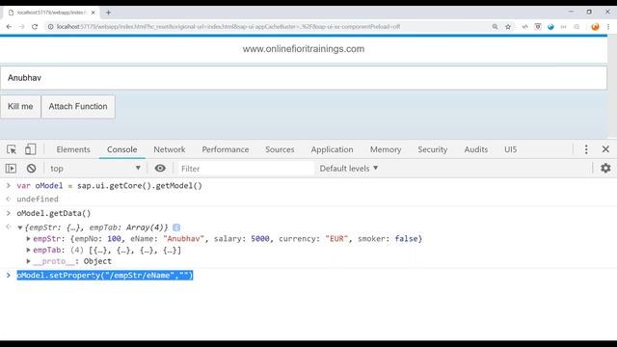The height and width of the screenshot is (347, 617).
Task: Click the browser forward arrow
Action: (x=21, y=27)
